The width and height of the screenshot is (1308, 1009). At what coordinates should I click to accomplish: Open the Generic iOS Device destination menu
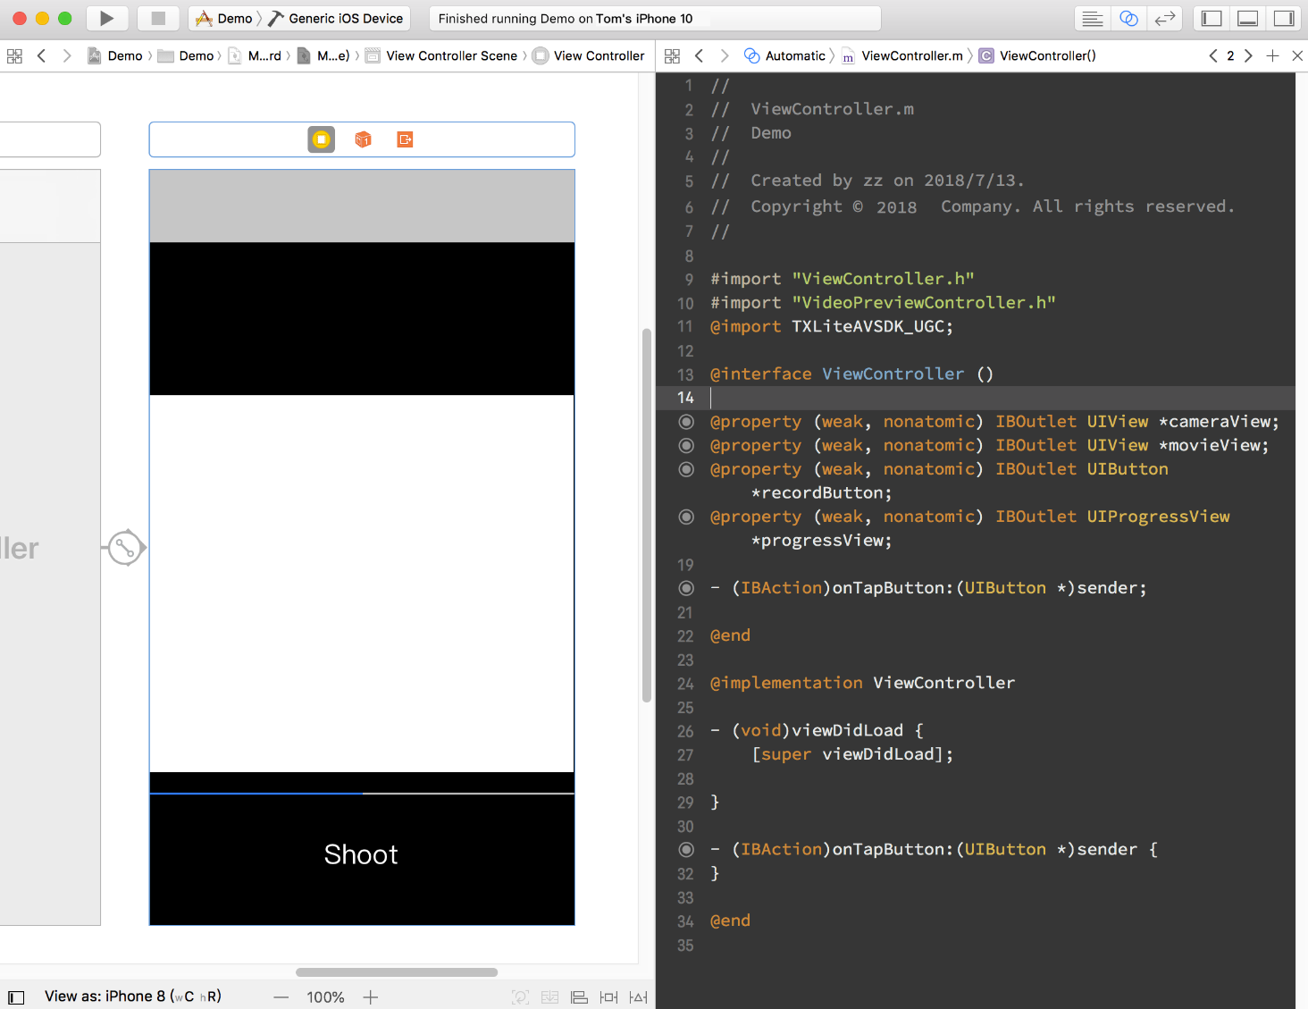point(345,18)
